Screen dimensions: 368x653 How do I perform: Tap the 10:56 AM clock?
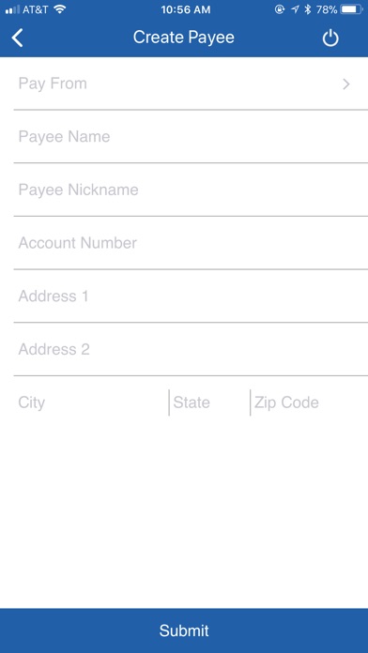tap(186, 9)
